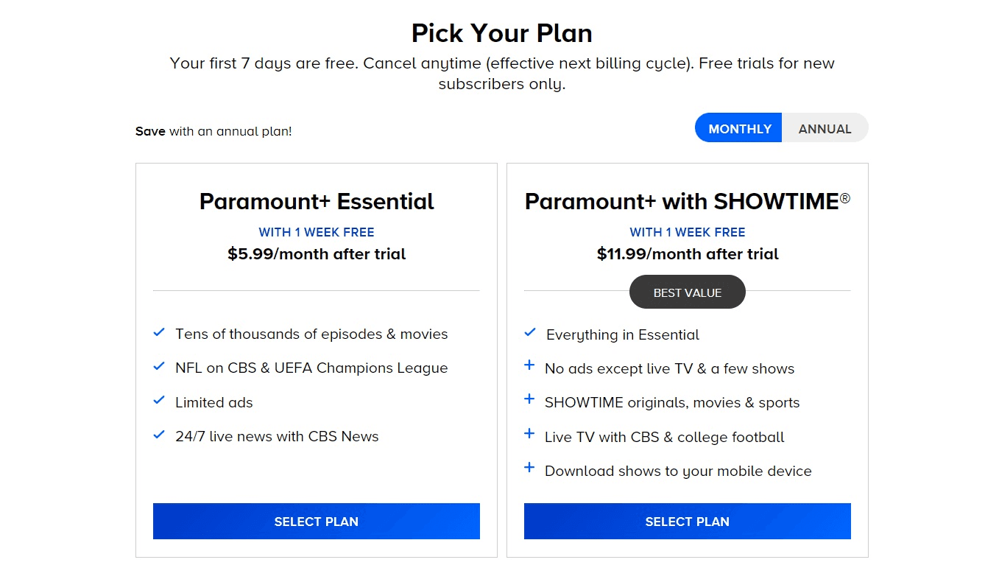Click the checkmark beside Limited ads
The width and height of the screenshot is (985, 568).
pos(159,402)
